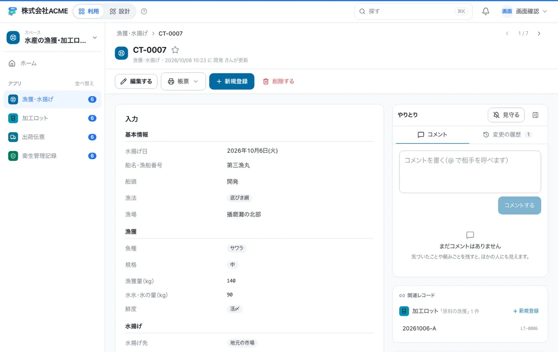The width and height of the screenshot is (558, 352).
Task: Click the 地元の市場 tag
Action: click(x=242, y=343)
